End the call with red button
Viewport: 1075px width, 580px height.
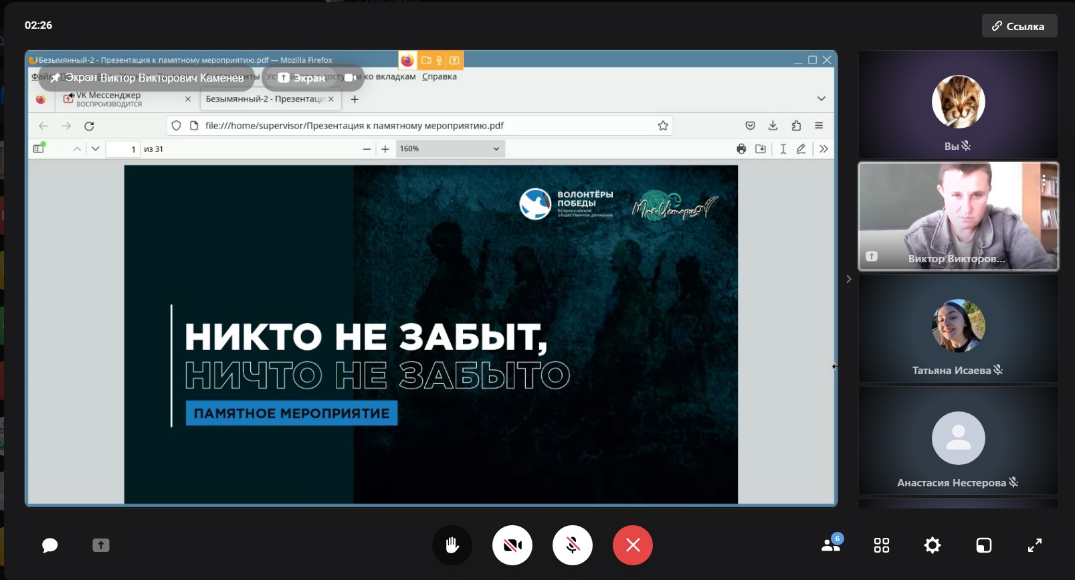coord(633,545)
